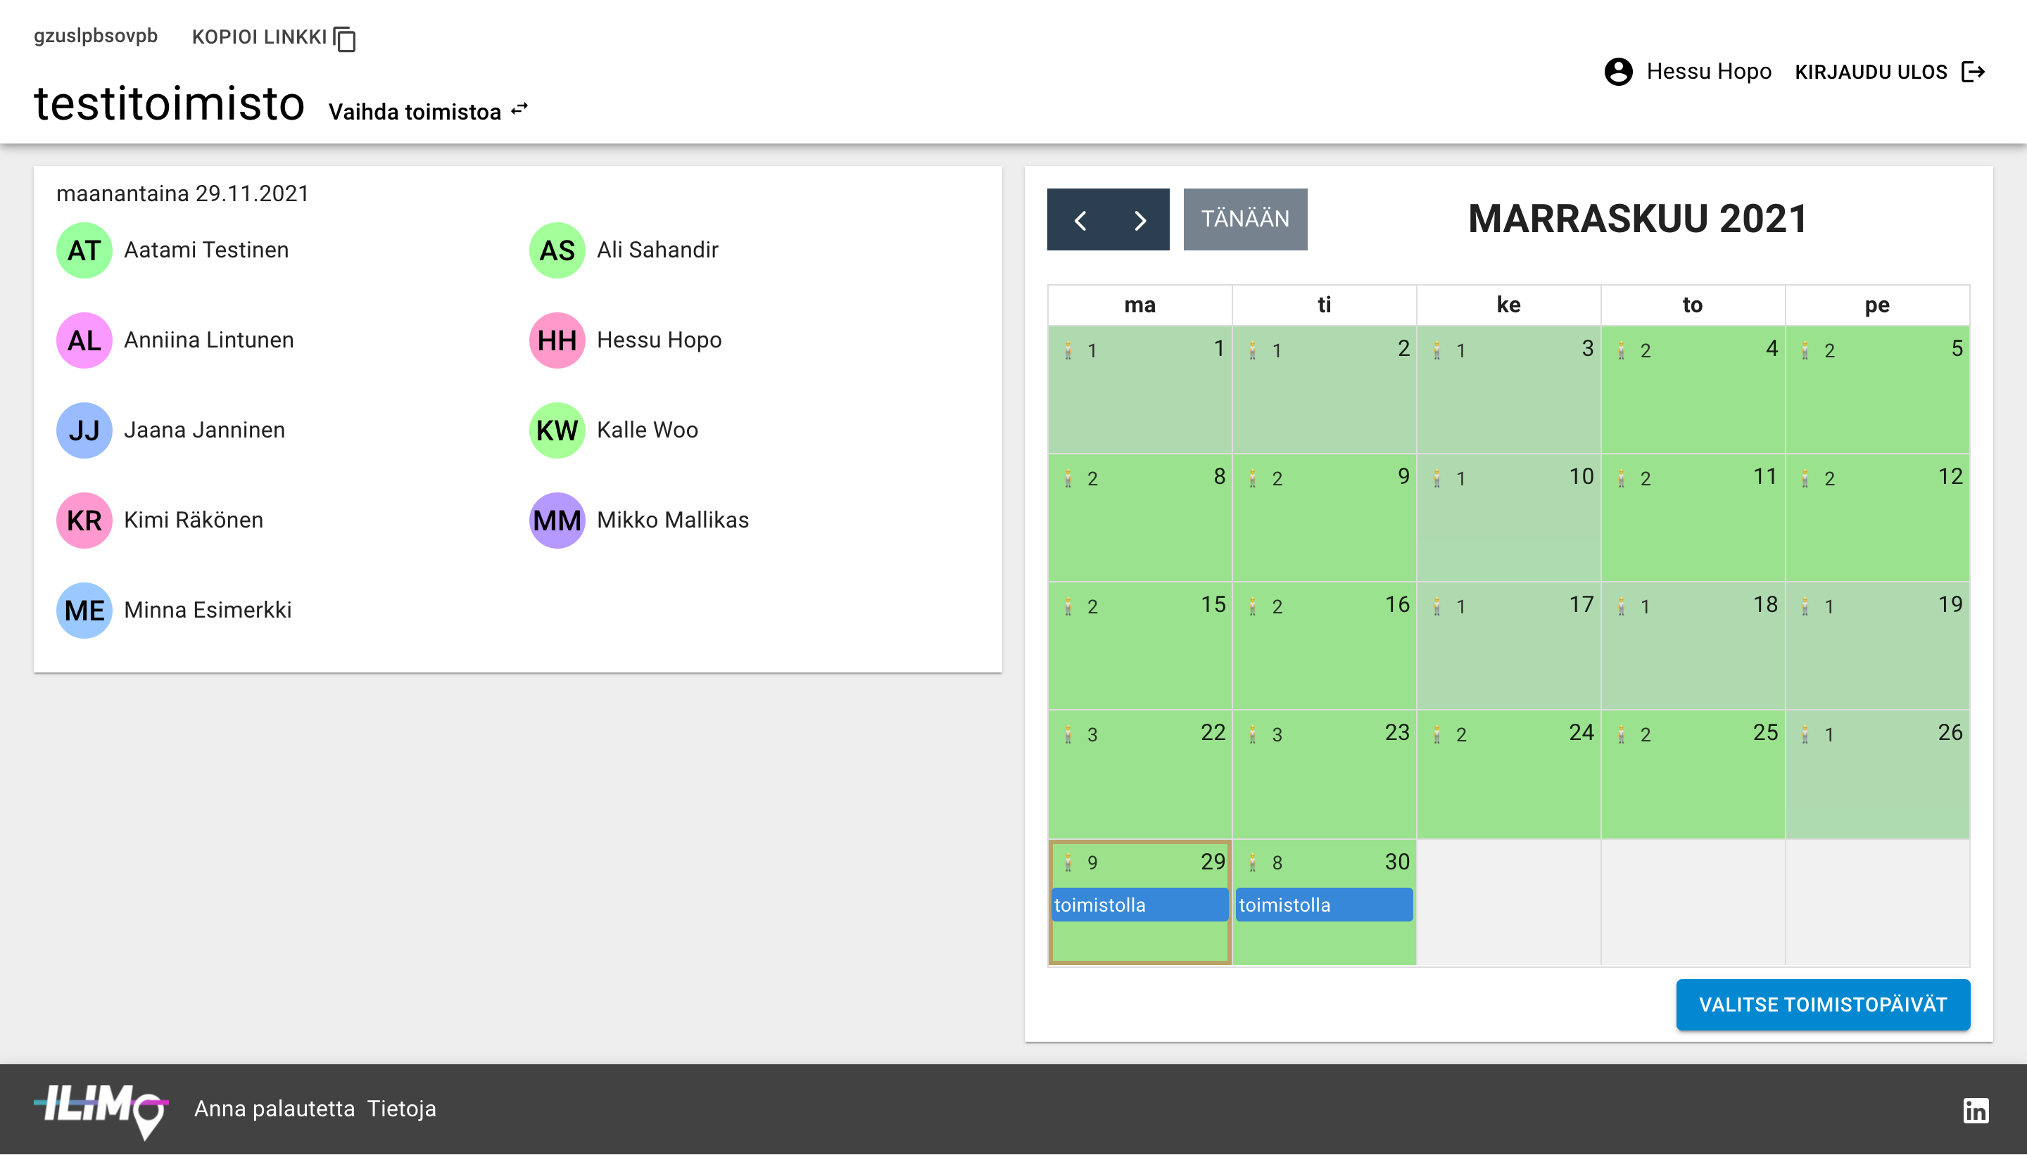
Task: Click the ILMO logo in footer
Action: click(101, 1108)
